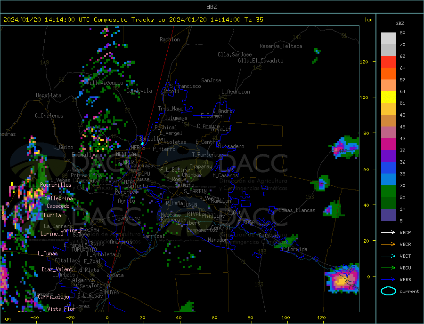Viewport: 424px width, 324px height.
Task: Click the Capdevila label
Action: point(139,91)
